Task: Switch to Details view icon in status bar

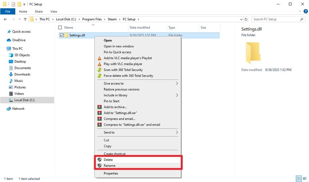Action: coord(299,178)
